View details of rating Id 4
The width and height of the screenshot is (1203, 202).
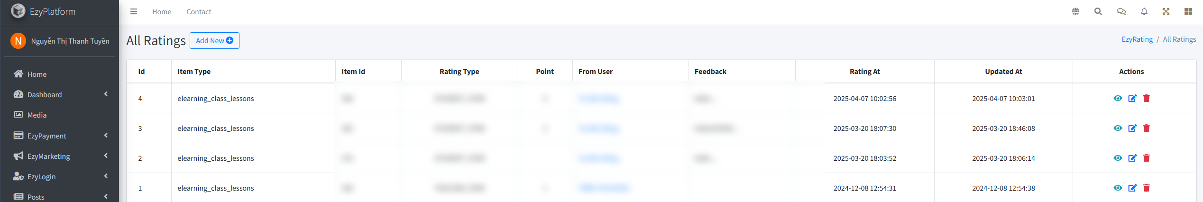(1118, 98)
